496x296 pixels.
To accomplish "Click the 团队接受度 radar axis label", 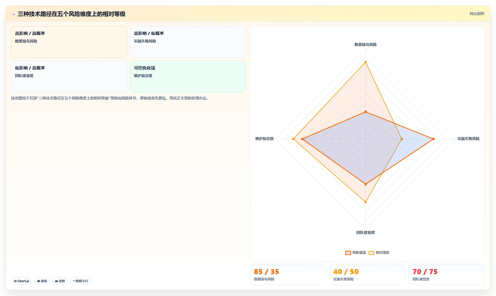I will [366, 232].
